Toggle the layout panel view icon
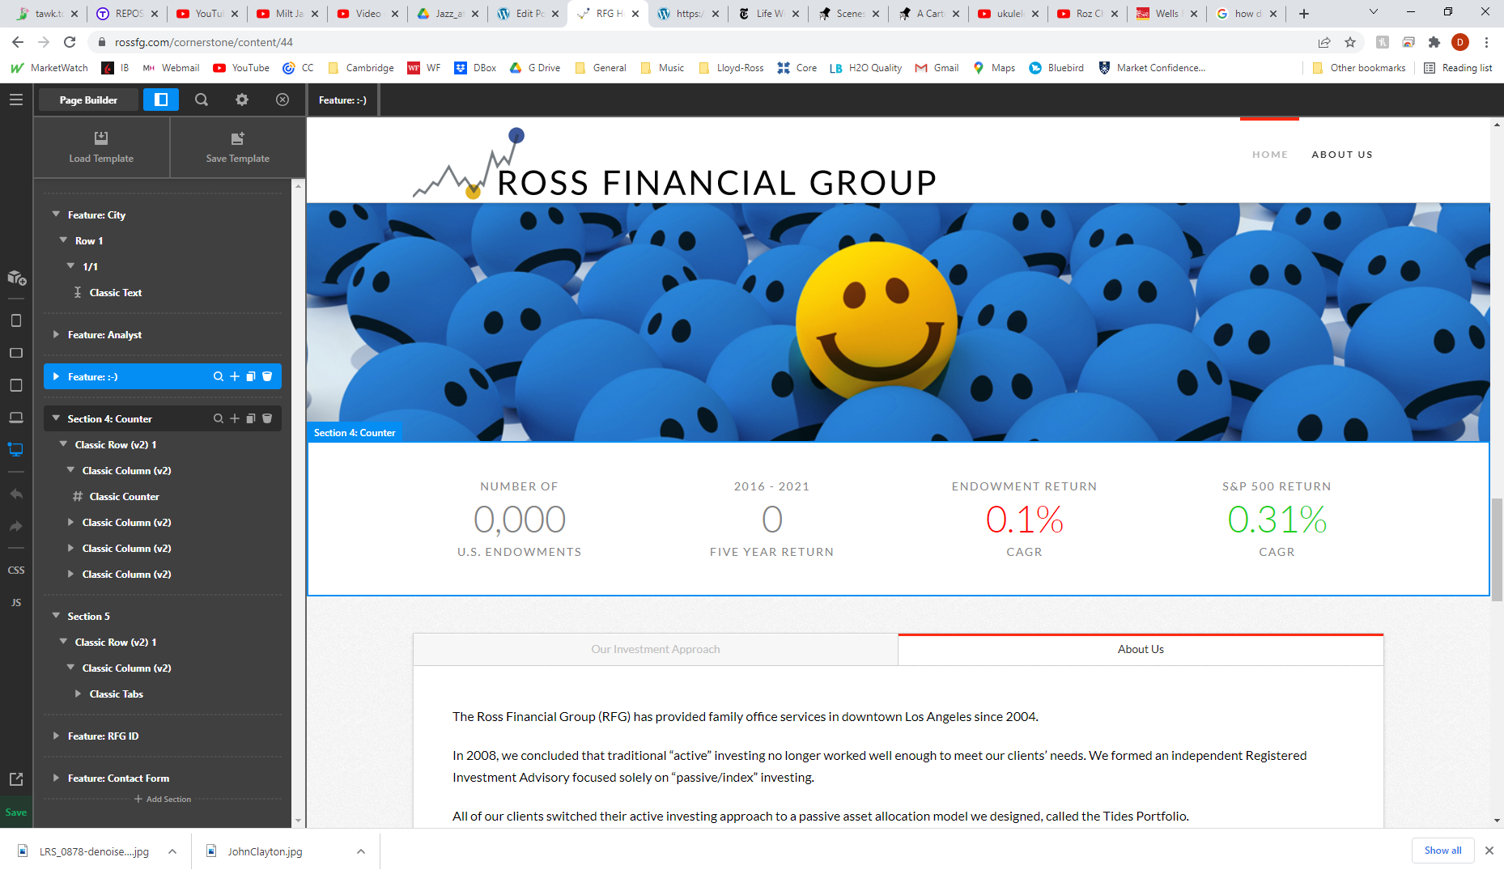Viewport: 1504px width, 874px height. pyautogui.click(x=161, y=100)
